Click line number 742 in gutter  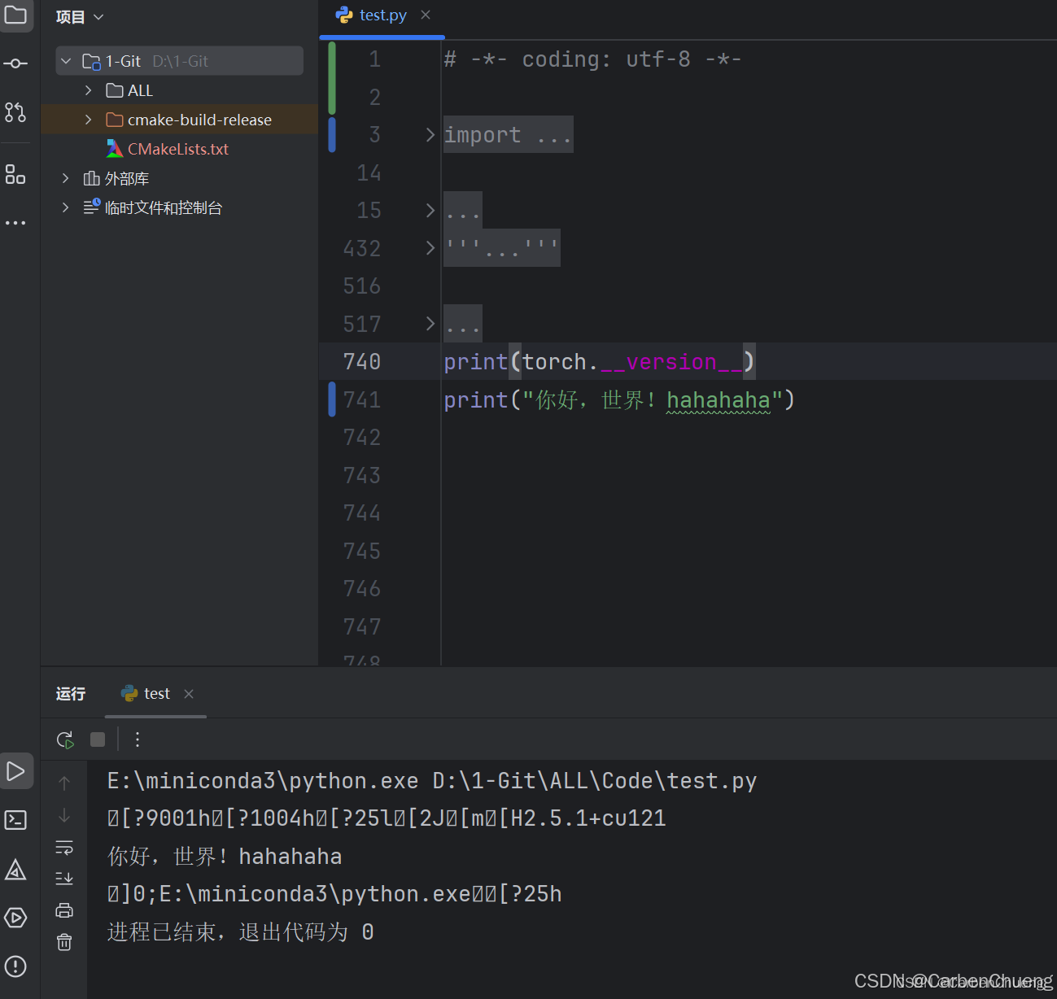point(362,438)
